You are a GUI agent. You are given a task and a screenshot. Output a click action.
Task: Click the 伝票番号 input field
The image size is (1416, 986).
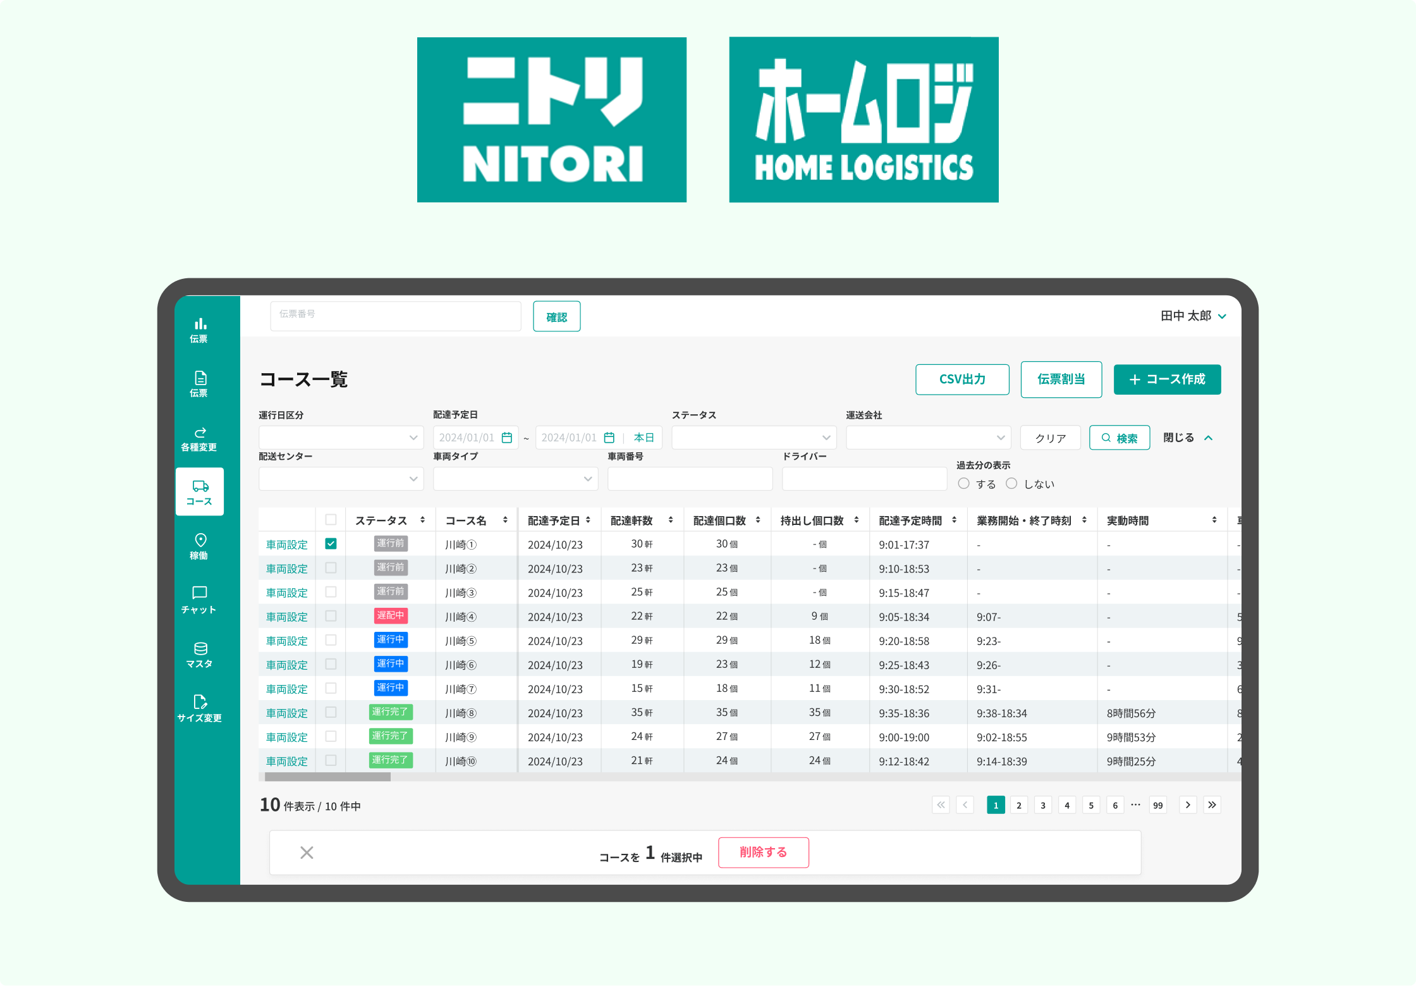click(x=395, y=316)
